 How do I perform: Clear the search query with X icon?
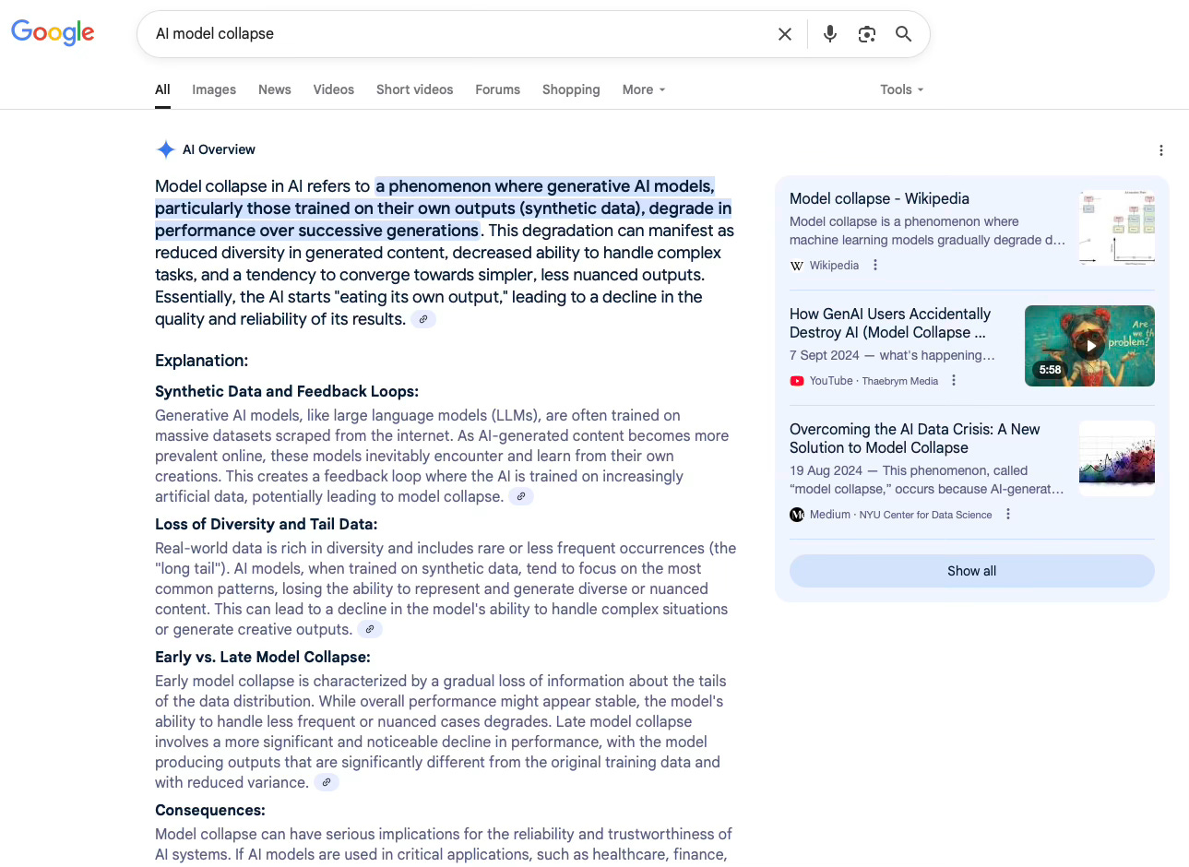(785, 34)
